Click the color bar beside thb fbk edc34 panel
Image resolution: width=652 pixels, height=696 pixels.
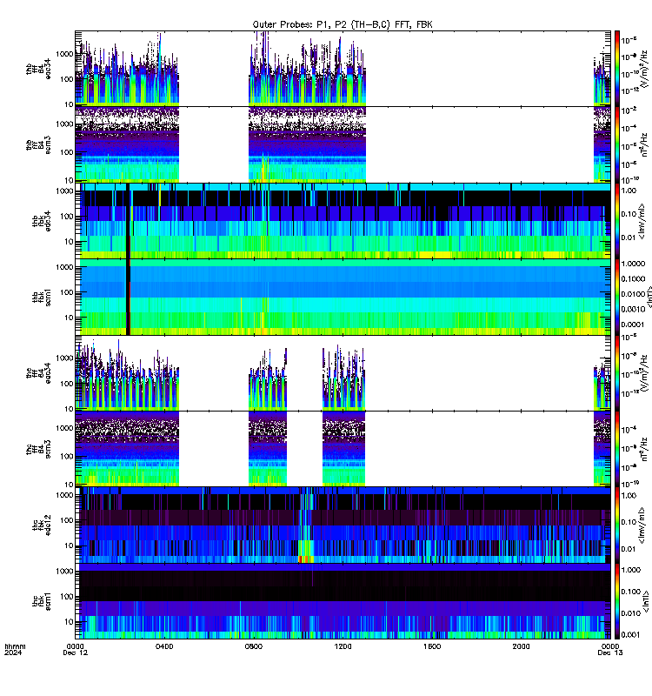pos(617,221)
